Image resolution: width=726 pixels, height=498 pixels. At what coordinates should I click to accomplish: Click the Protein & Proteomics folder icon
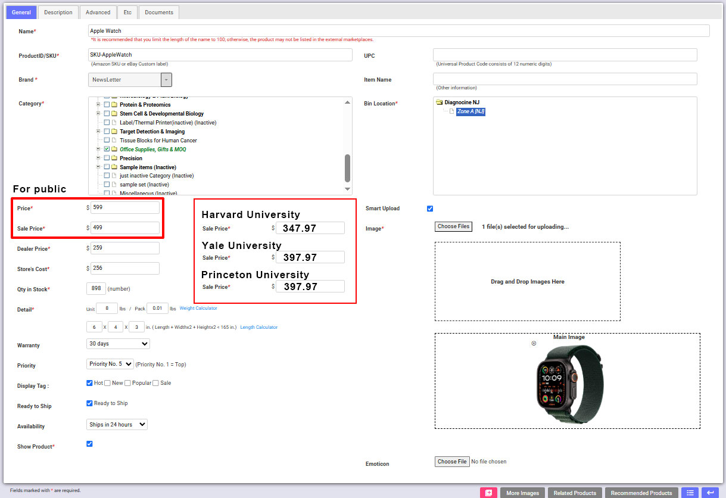114,105
